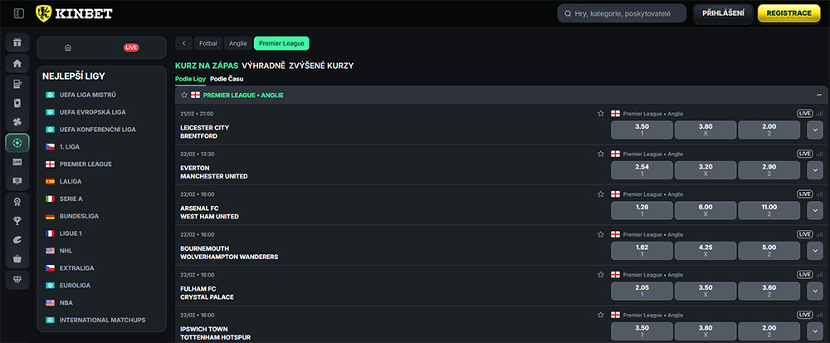Click the red LIVE badge in panel
Image resolution: width=830 pixels, height=343 pixels.
(131, 47)
